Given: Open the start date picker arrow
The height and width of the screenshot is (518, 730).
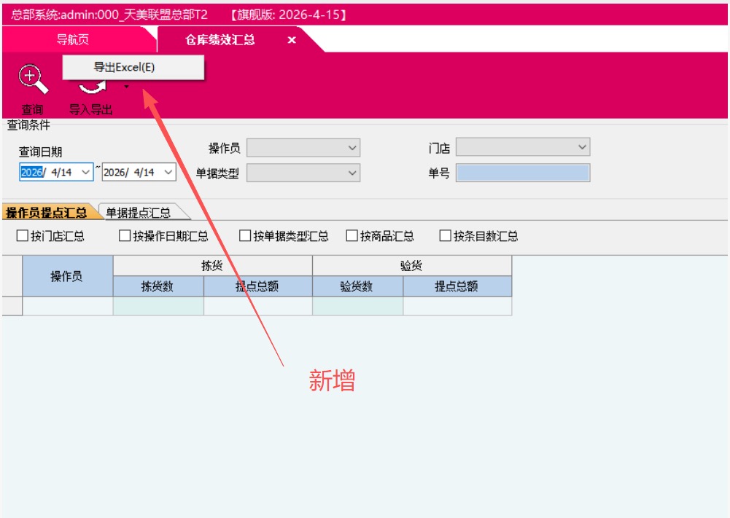Looking at the screenshot, I should point(87,172).
